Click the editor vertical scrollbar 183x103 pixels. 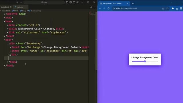click(x=96, y=41)
